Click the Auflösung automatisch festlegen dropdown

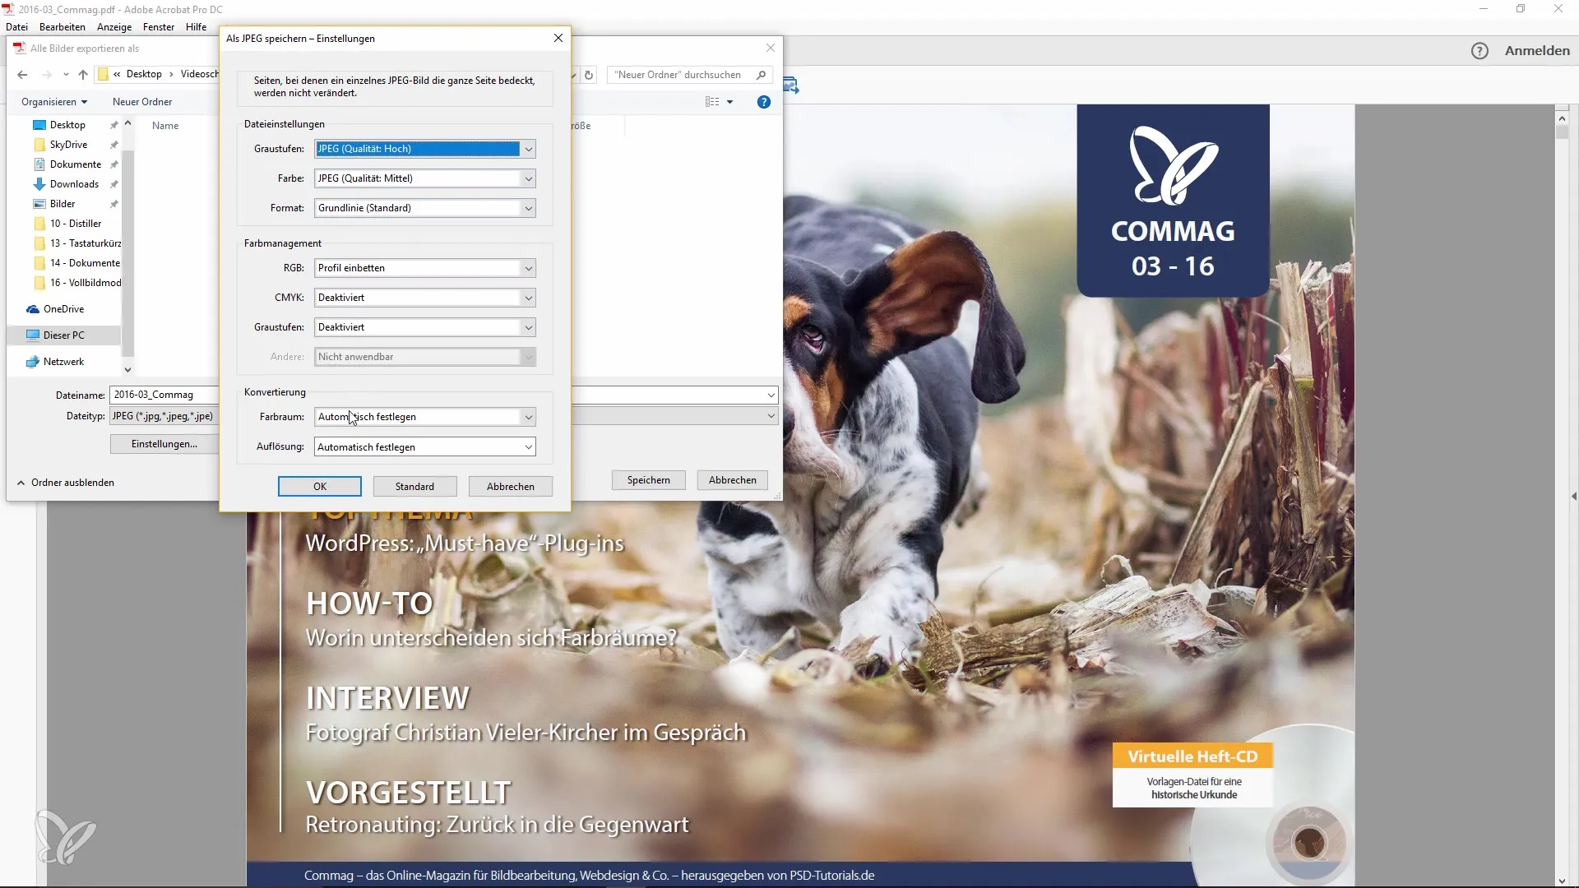423,446
